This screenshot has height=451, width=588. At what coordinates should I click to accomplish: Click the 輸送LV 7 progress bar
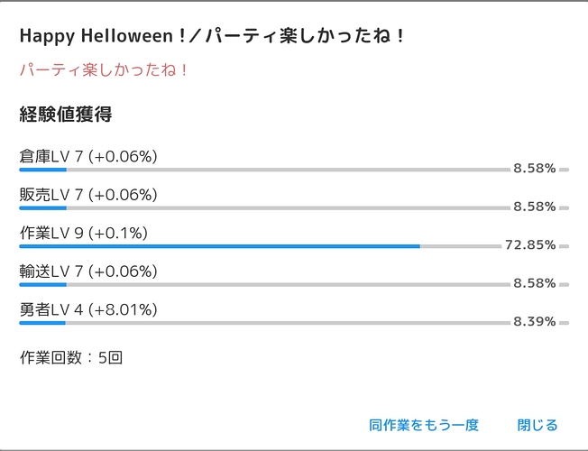(294, 285)
